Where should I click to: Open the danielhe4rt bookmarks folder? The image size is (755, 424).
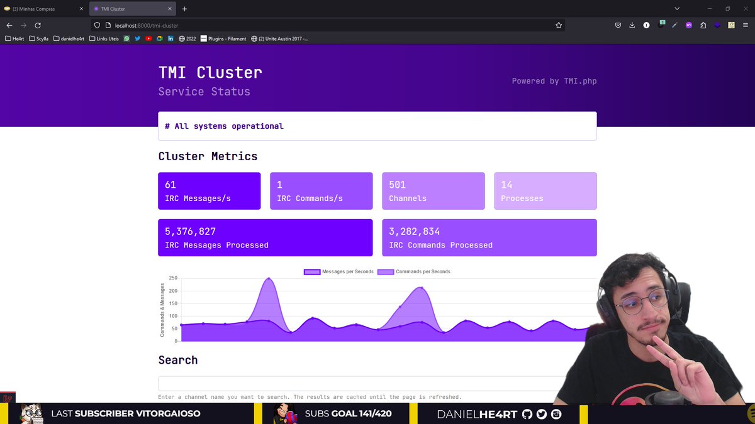click(69, 38)
